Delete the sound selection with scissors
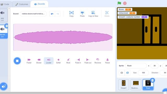The image size is (167, 94). 107,14
